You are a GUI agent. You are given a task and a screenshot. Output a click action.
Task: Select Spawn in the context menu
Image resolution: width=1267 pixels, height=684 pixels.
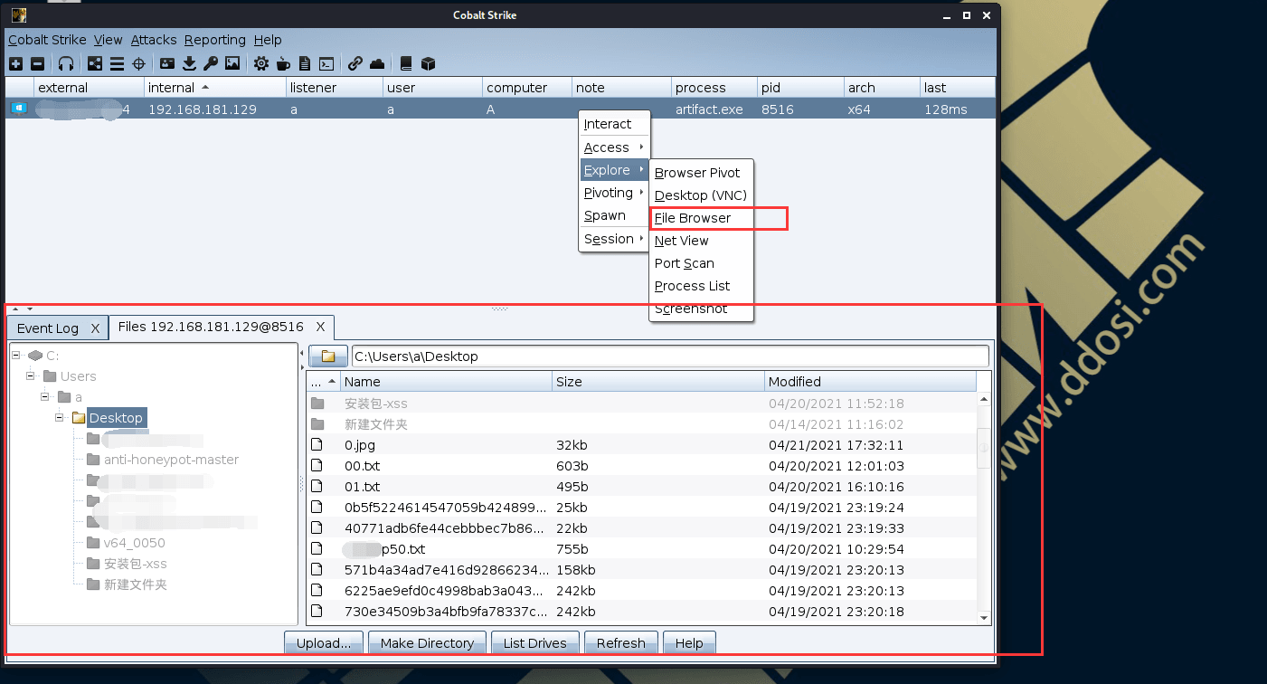tap(614, 215)
